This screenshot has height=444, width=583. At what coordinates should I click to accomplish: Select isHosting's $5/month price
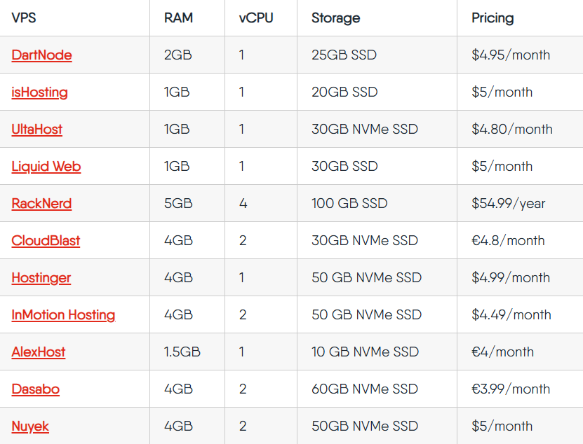pyautogui.click(x=502, y=92)
